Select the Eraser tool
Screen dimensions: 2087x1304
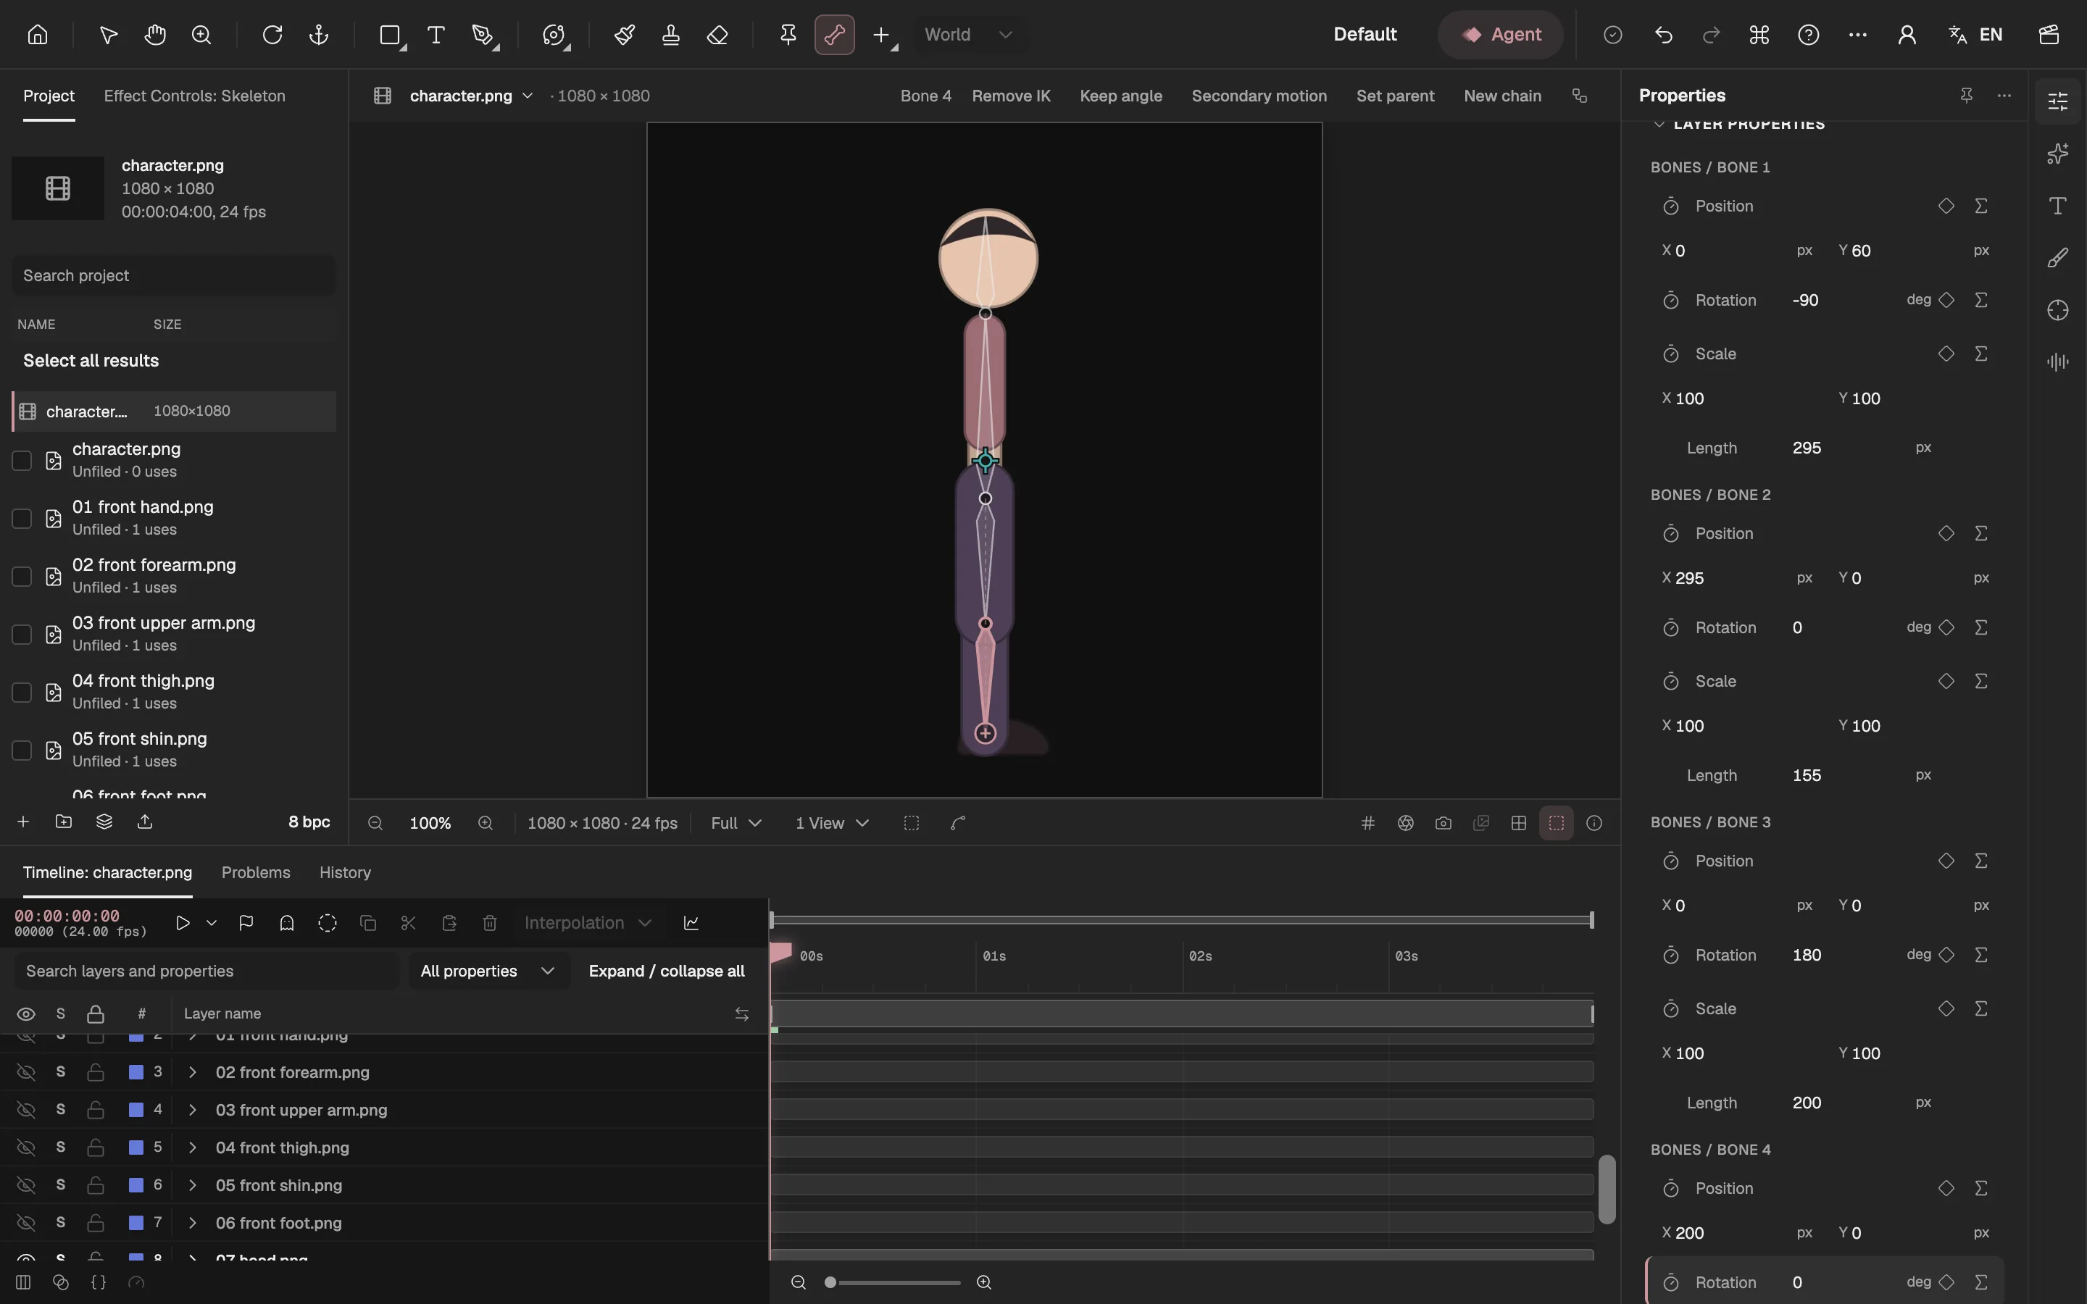[x=717, y=35]
